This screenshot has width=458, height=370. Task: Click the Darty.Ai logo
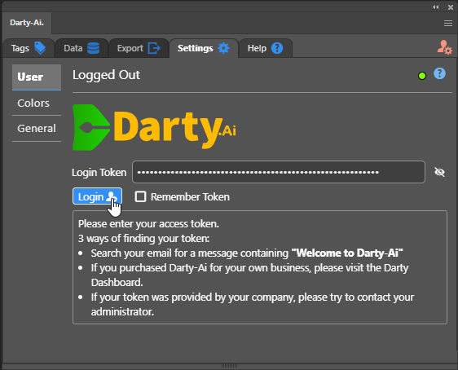pyautogui.click(x=154, y=127)
